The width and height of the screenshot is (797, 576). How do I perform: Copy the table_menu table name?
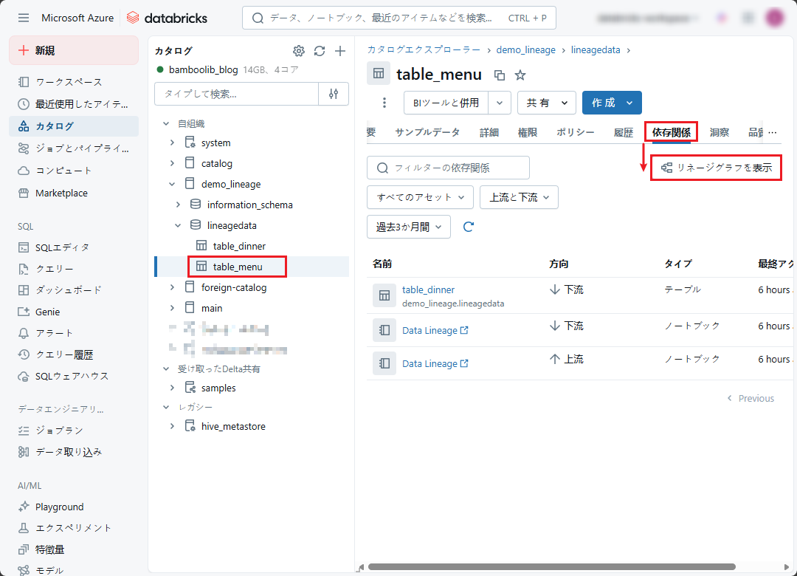500,75
